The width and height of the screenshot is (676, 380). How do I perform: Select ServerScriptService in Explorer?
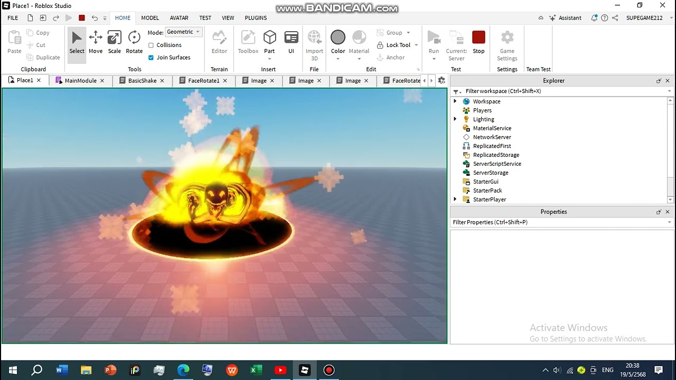tap(497, 164)
